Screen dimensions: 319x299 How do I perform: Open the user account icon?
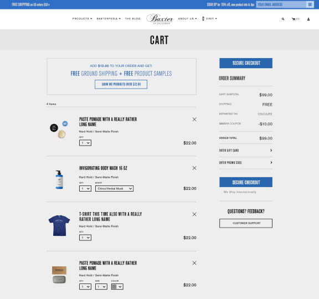308,19
